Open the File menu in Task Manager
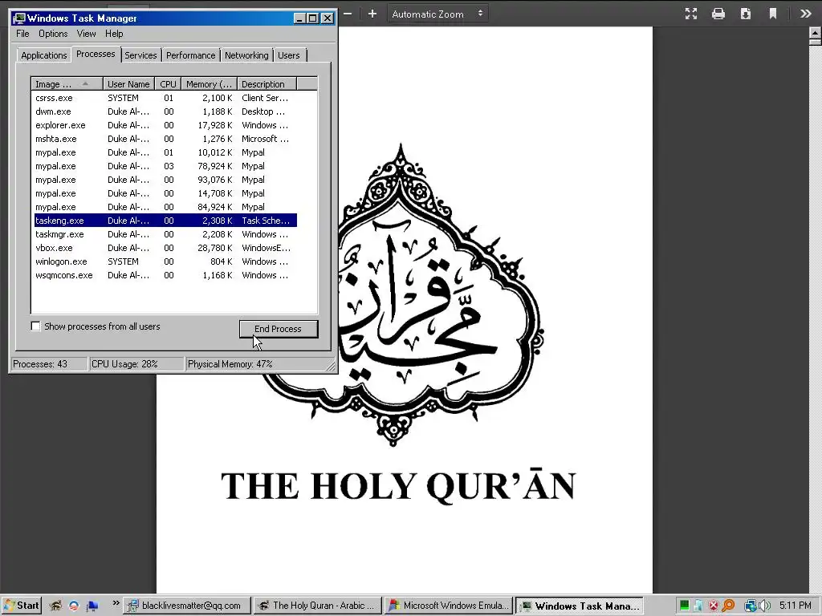The width and height of the screenshot is (822, 616). [x=22, y=34]
